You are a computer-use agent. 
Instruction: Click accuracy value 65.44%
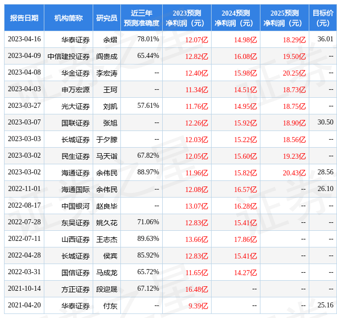click(148, 55)
